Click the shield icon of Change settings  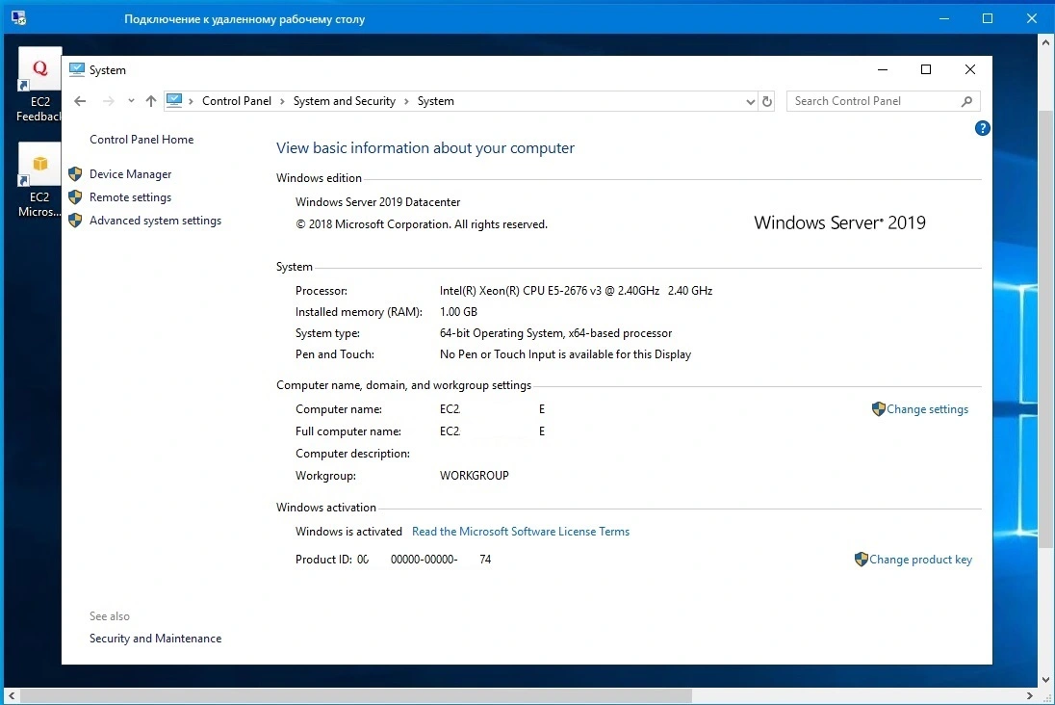[878, 408]
